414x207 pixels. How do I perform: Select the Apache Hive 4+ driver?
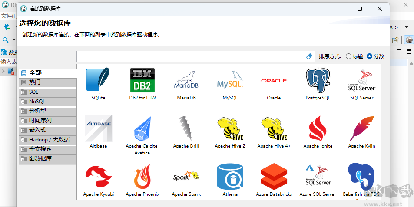click(274, 128)
